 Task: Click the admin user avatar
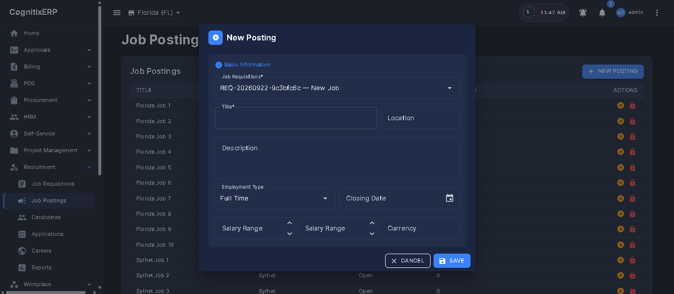click(x=621, y=13)
